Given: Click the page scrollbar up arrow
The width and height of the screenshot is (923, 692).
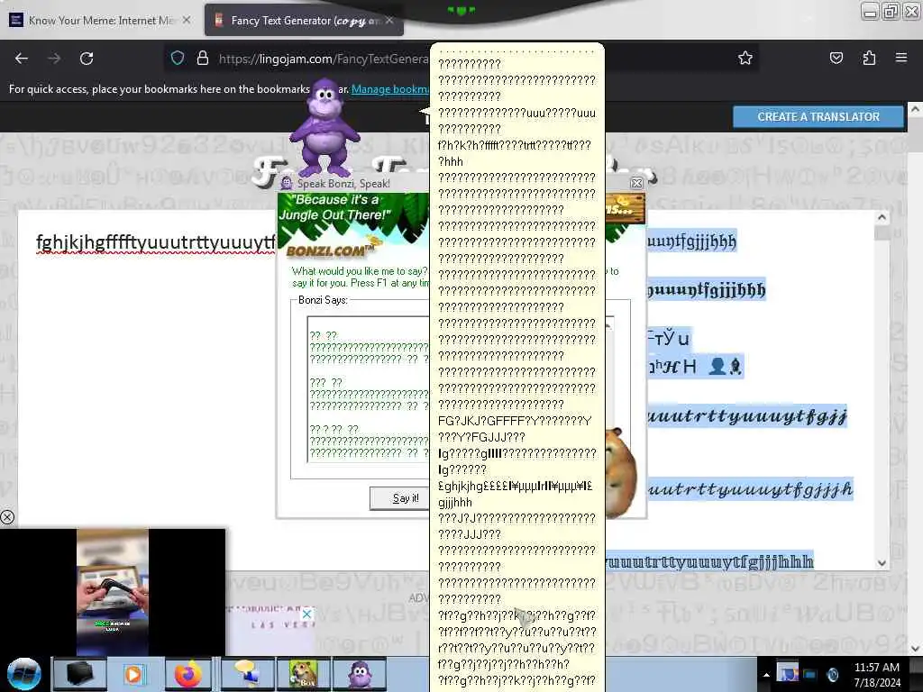Looking at the screenshot, I should [x=914, y=109].
